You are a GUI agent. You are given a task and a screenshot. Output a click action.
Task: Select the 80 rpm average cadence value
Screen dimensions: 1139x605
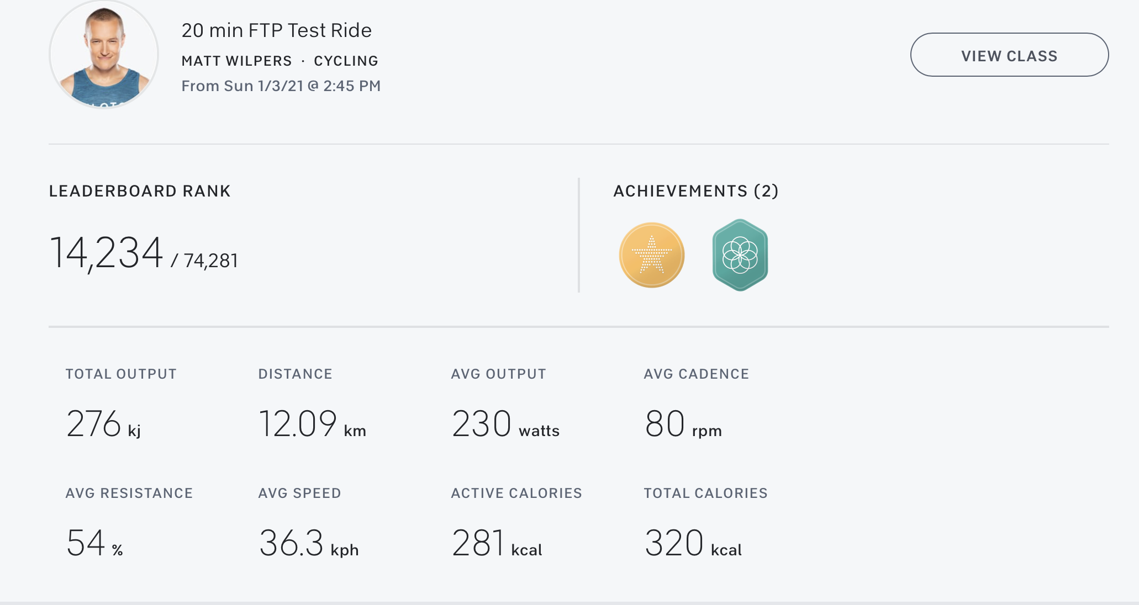coord(683,424)
